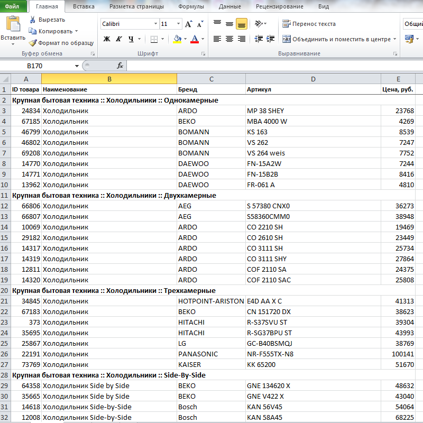Click the Copy icon

(32, 31)
